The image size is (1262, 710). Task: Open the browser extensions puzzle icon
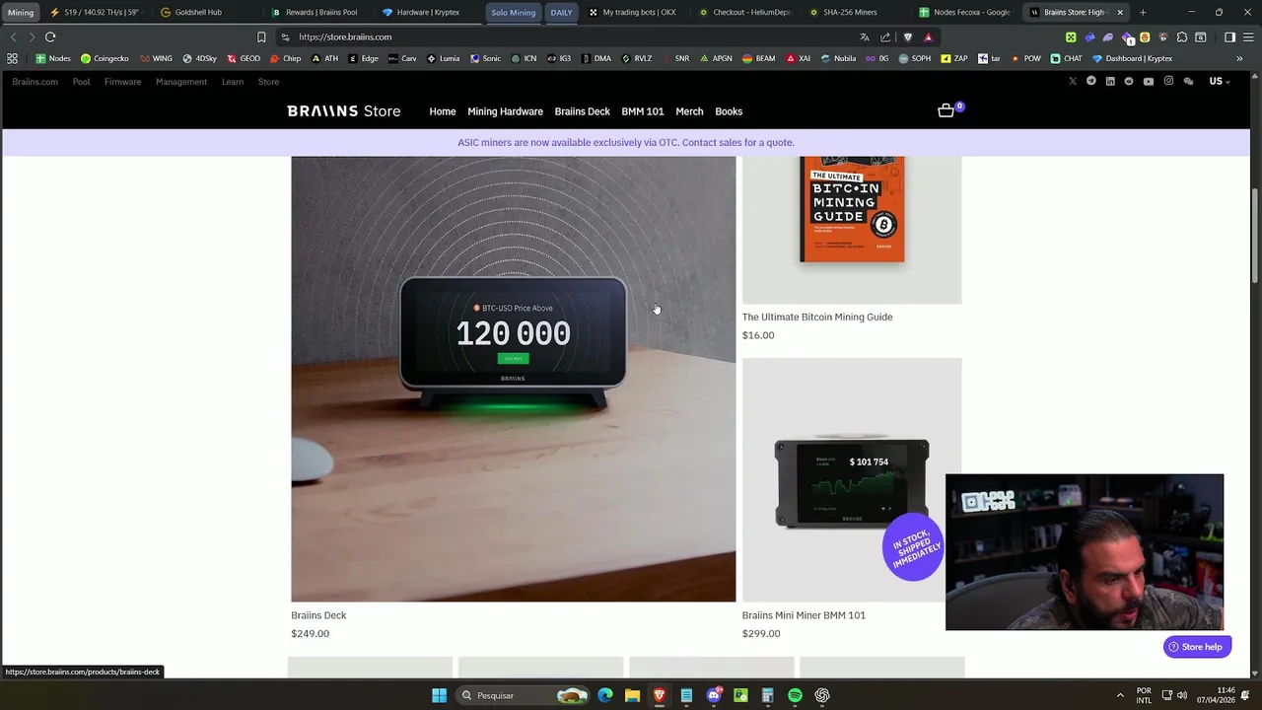[x=1182, y=36]
